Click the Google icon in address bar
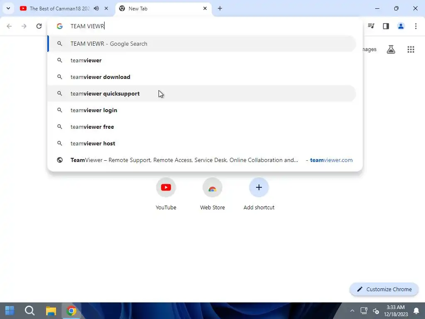Screen dimensions: 425x319 click(x=60, y=26)
